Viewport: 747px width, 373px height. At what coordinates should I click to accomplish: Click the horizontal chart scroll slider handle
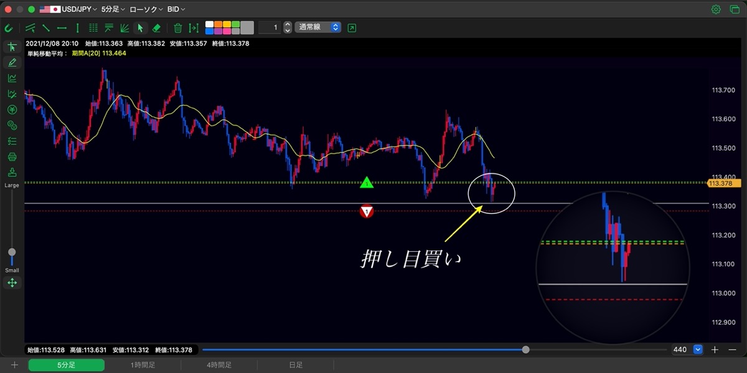(x=526, y=349)
